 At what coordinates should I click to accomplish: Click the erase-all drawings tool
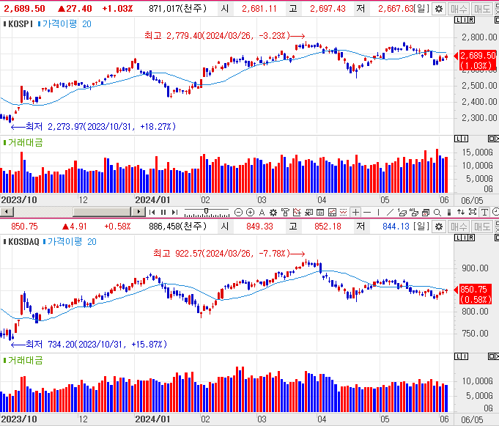click(414, 213)
